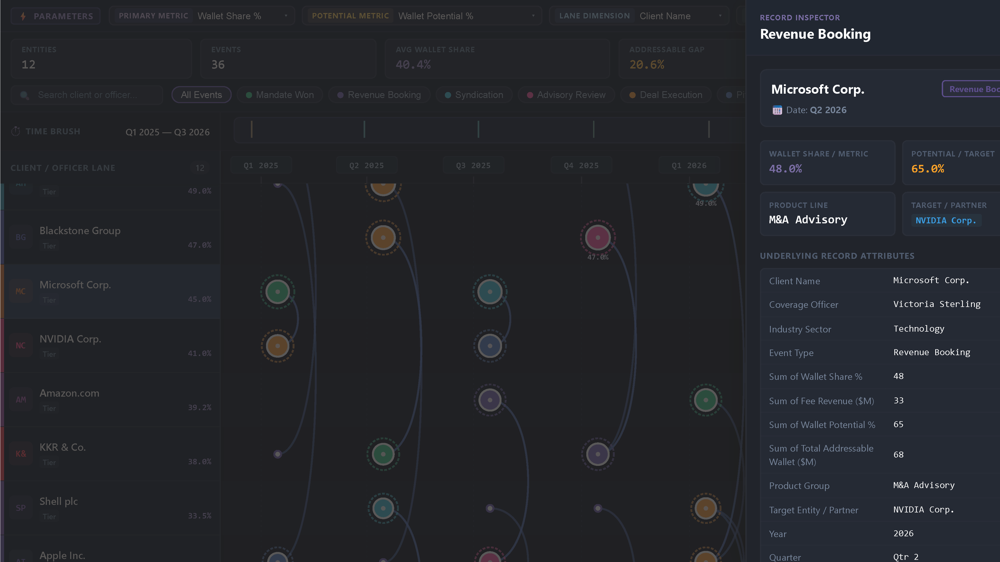Click the K& avatar for KKR & Co.
Image resolution: width=1000 pixels, height=562 pixels.
tap(21, 454)
